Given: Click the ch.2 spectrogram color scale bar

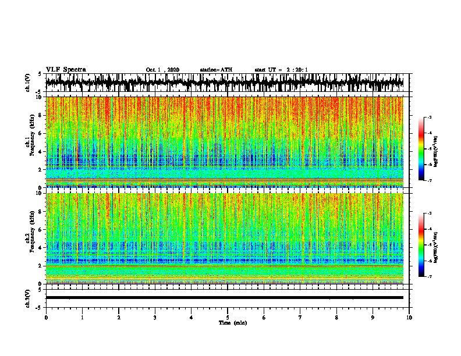Looking at the screenshot, I should pyautogui.click(x=421, y=245).
